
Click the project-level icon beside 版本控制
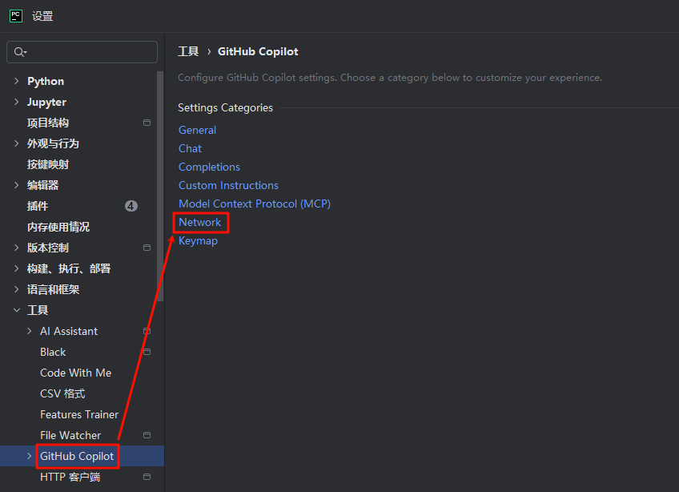coord(147,248)
